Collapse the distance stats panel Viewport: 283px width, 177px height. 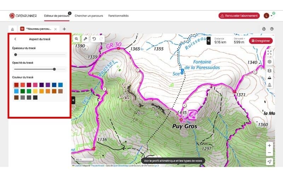coord(209,41)
